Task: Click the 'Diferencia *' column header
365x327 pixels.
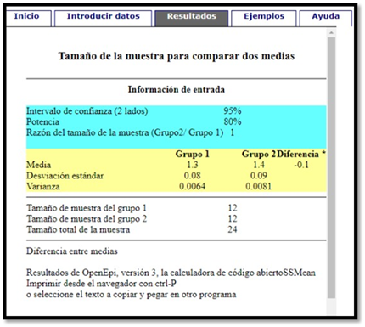Action: pos(301,154)
